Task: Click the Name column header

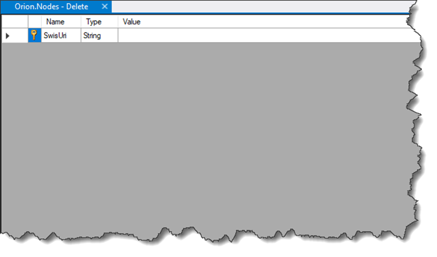Action: tap(61, 21)
